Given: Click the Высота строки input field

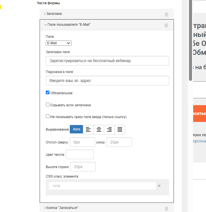Looking at the screenshot, I should [83, 167].
